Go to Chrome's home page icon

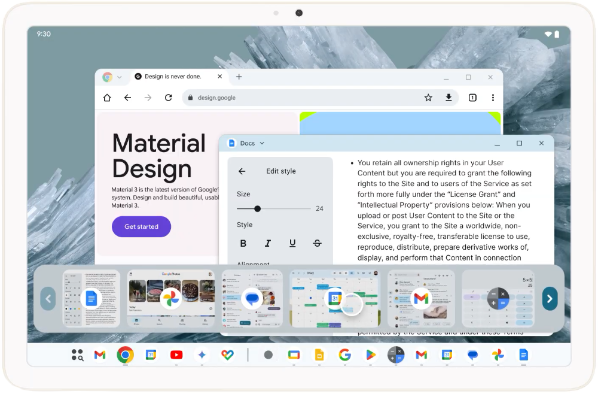click(107, 98)
